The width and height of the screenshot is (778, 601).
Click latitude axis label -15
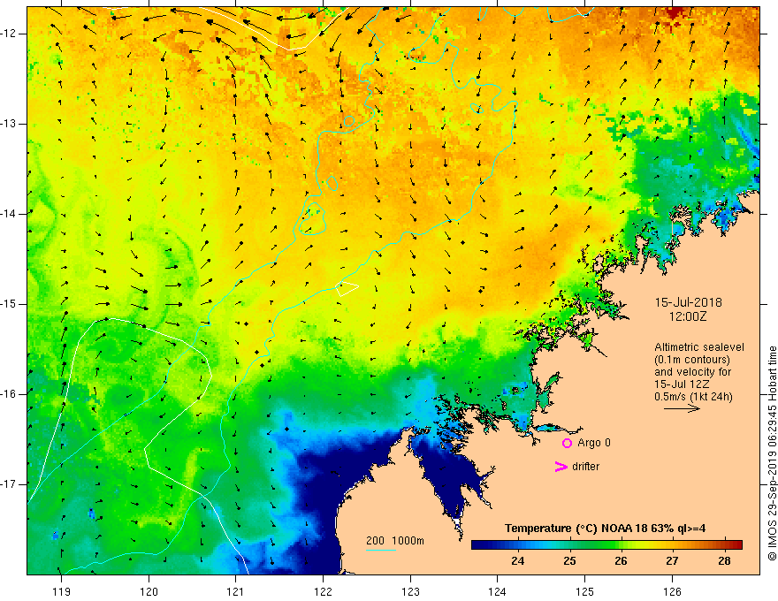pyautogui.click(x=10, y=304)
